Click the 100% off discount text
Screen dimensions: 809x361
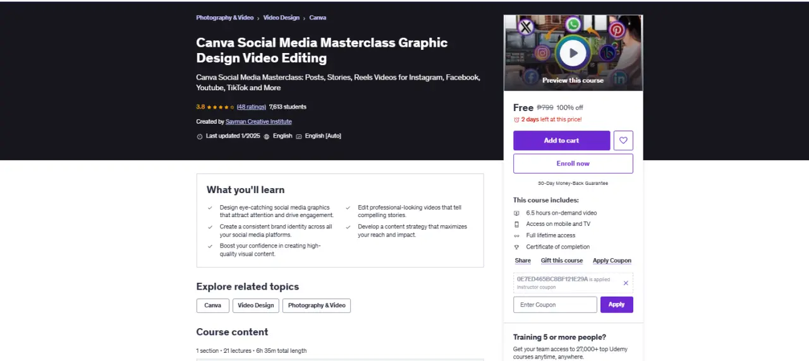(569, 108)
